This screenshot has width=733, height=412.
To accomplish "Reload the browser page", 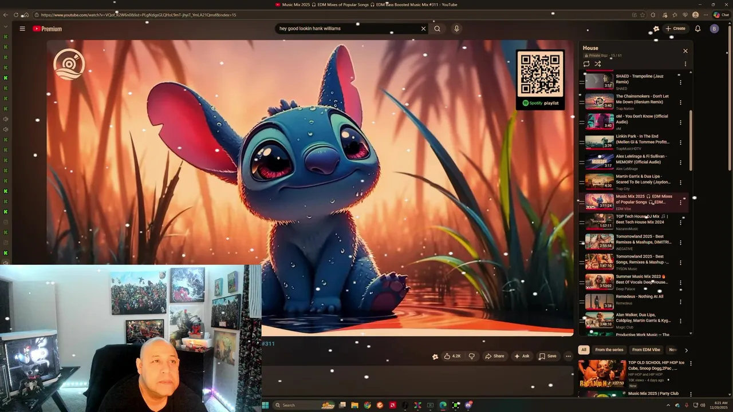I will [x=16, y=15].
